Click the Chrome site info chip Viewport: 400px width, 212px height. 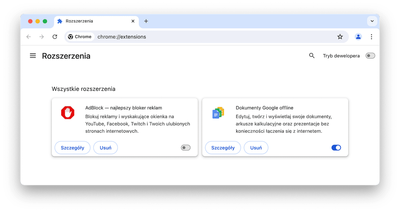pyautogui.click(x=80, y=37)
